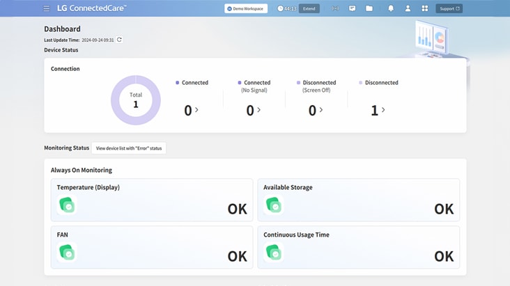Screen dimensions: 510x286
Task: Open the apps grid icon
Action: [425, 8]
